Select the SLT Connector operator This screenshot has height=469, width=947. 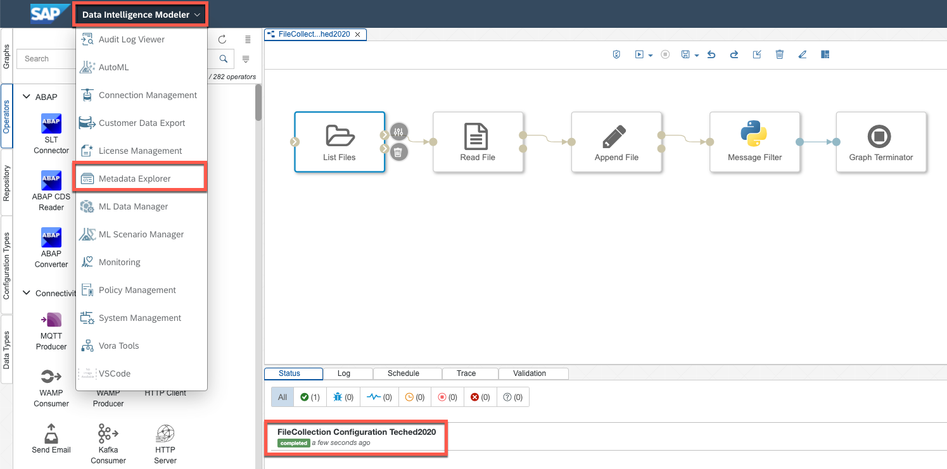click(x=51, y=134)
